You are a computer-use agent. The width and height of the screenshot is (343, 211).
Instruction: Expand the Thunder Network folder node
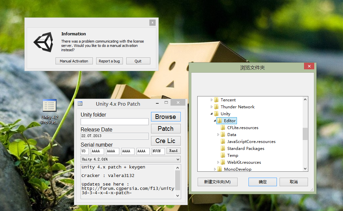211,107
